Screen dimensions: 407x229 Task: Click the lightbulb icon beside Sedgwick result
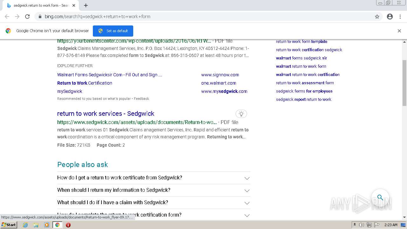point(241,114)
